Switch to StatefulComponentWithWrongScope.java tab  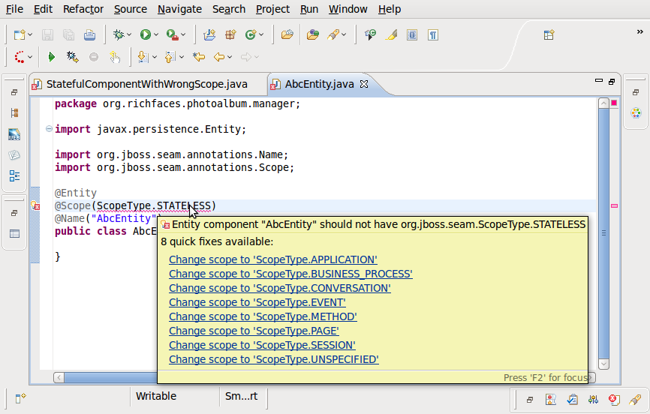click(x=146, y=84)
